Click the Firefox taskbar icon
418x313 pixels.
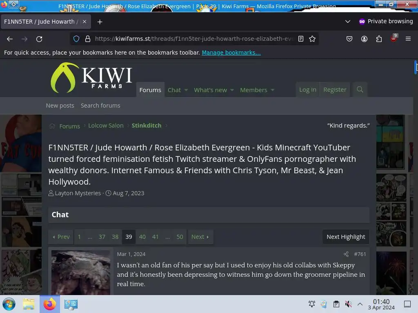(x=49, y=304)
